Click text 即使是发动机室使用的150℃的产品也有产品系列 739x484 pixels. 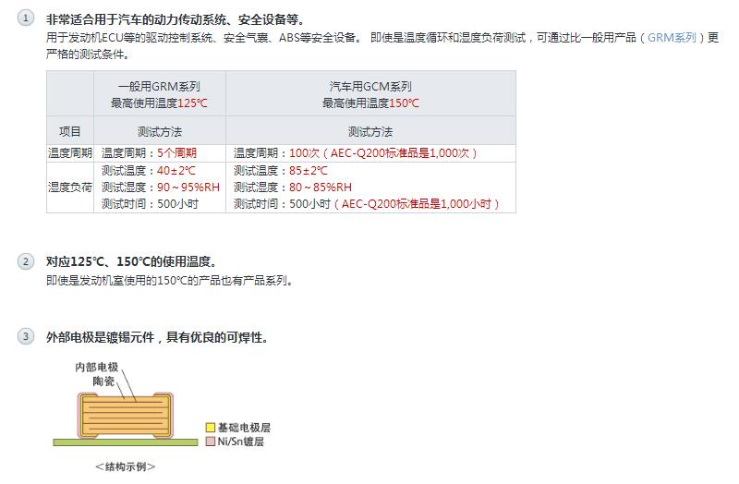(170, 281)
